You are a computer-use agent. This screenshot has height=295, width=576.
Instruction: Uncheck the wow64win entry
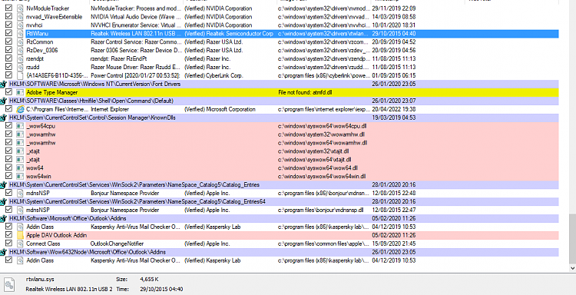tap(8, 177)
